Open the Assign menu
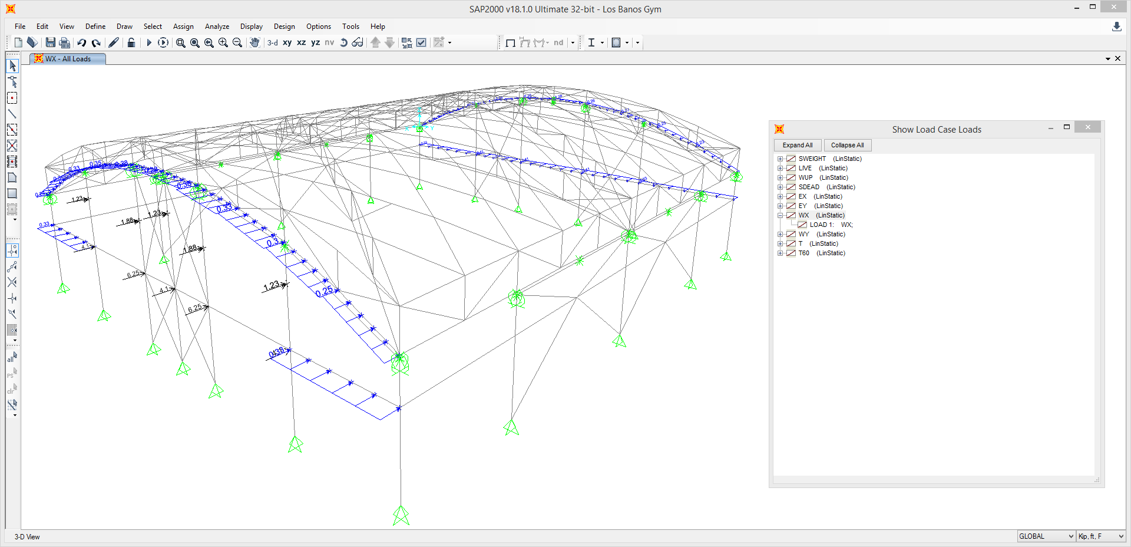Viewport: 1131px width, 547px height. [x=183, y=27]
